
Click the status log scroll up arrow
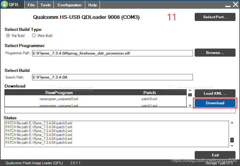click(x=232, y=123)
